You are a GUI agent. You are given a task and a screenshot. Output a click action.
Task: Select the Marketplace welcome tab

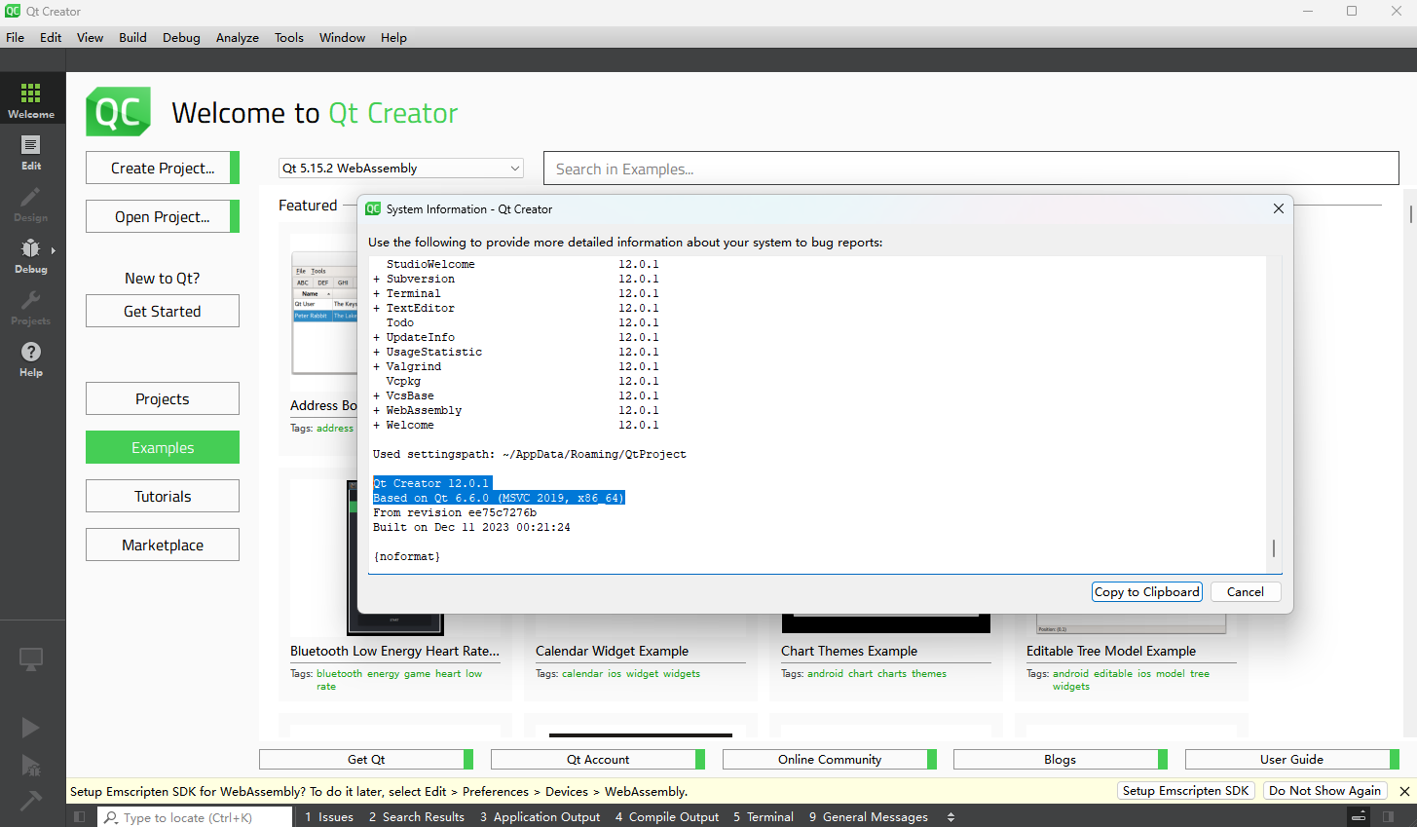click(x=163, y=545)
